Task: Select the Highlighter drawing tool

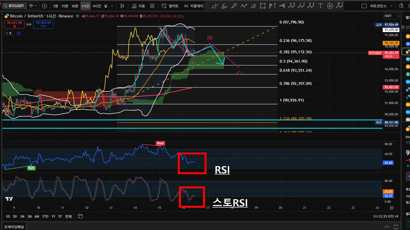Action: (224, 6)
